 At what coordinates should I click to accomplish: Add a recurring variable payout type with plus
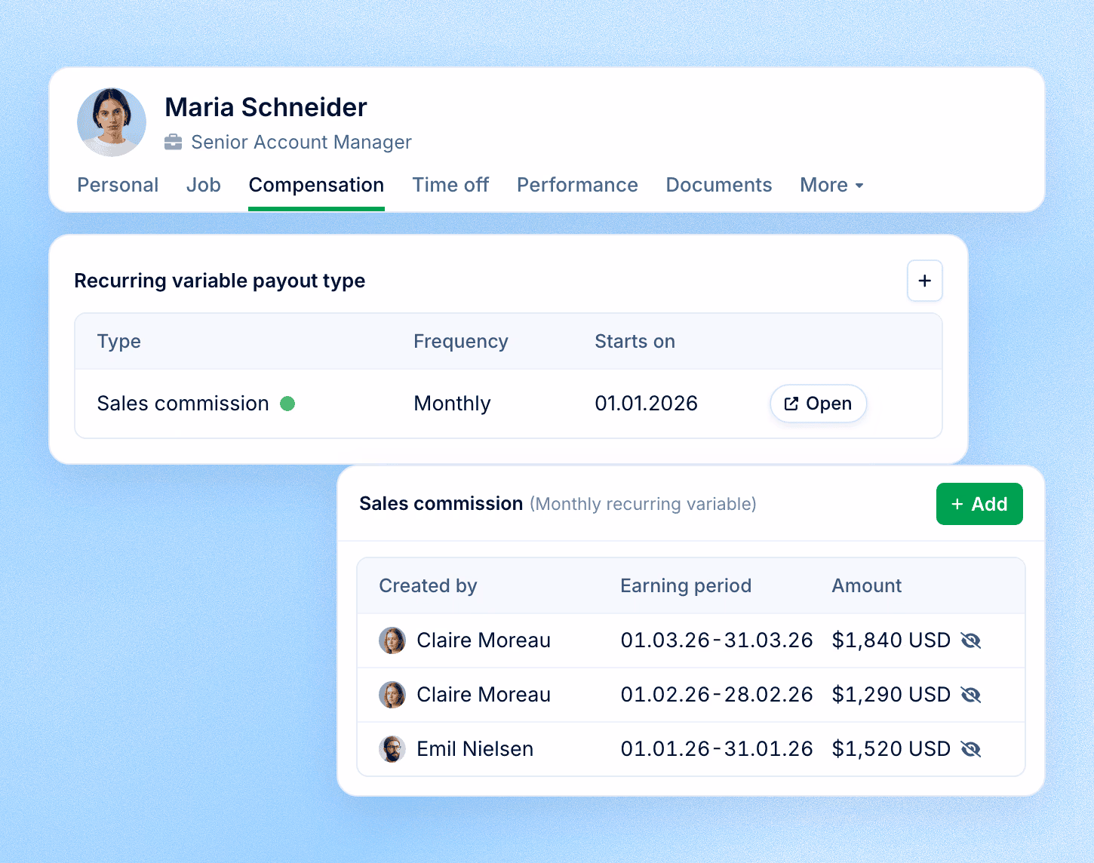pos(925,281)
